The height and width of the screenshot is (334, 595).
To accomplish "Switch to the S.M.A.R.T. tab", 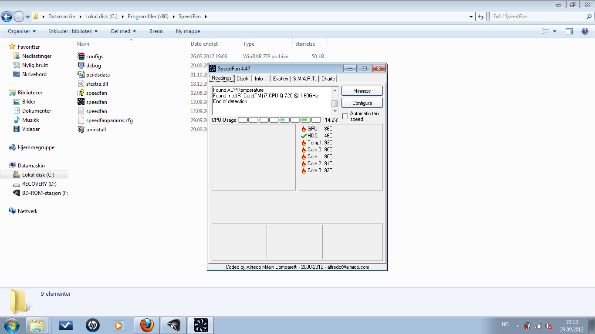I will point(304,79).
